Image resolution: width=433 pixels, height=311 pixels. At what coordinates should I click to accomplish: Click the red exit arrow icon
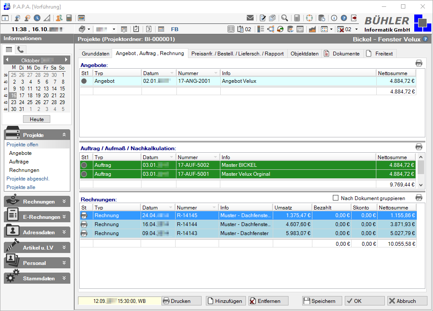pos(354,18)
